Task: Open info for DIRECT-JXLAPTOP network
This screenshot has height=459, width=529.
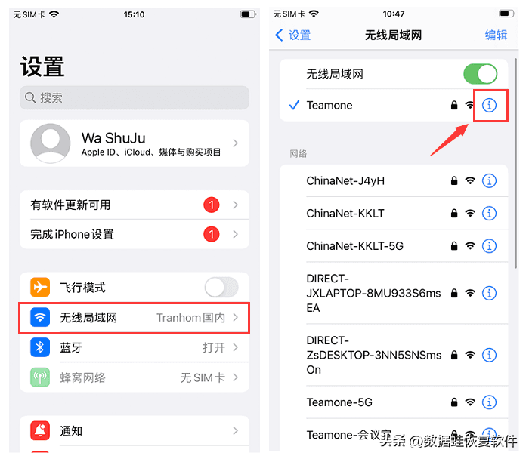Action: pyautogui.click(x=489, y=293)
